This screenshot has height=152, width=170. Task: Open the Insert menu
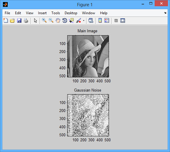42,13
